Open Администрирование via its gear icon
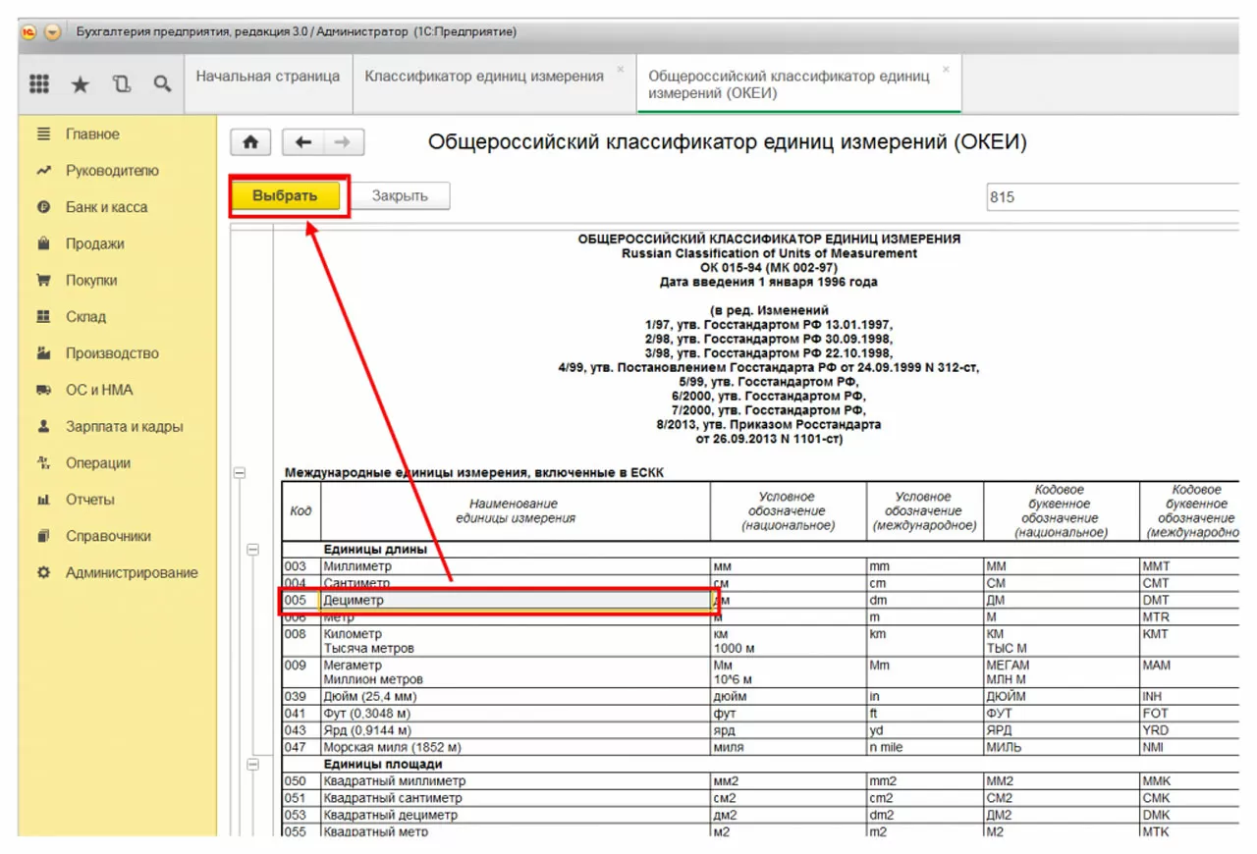1257x854 pixels. (x=43, y=572)
